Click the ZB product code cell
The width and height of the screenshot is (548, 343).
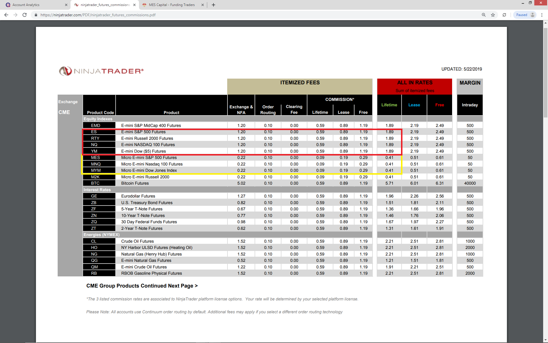[x=99, y=203]
